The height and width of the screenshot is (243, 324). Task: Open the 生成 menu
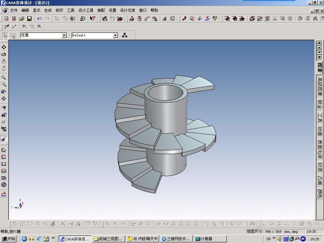(x=48, y=10)
